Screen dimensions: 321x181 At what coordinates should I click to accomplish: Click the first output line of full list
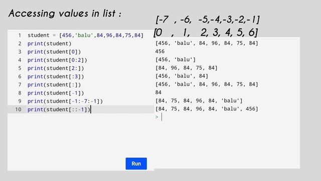[x=207, y=43]
